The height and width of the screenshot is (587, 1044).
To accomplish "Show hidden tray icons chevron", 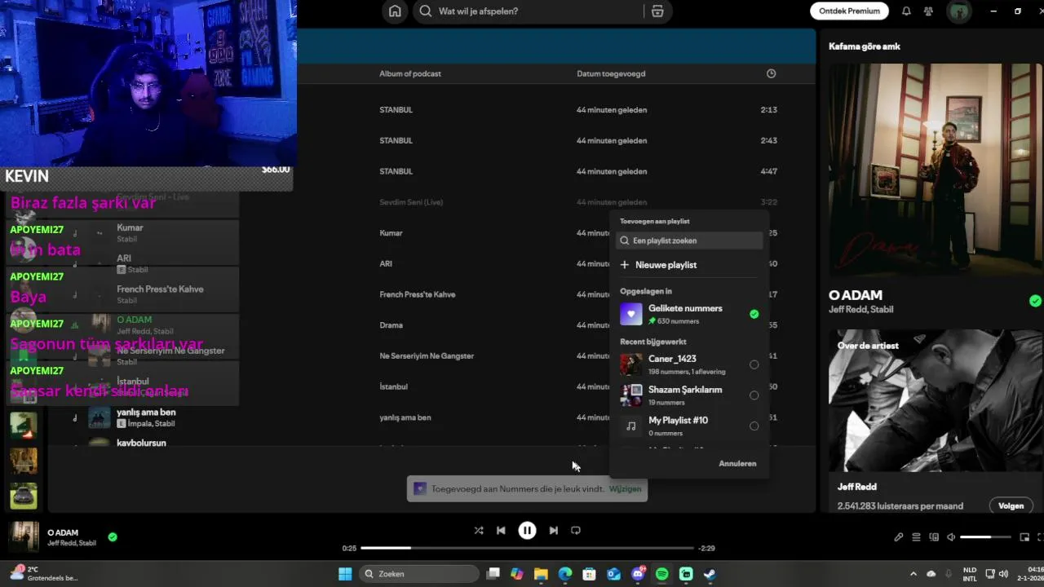I will pos(913,574).
